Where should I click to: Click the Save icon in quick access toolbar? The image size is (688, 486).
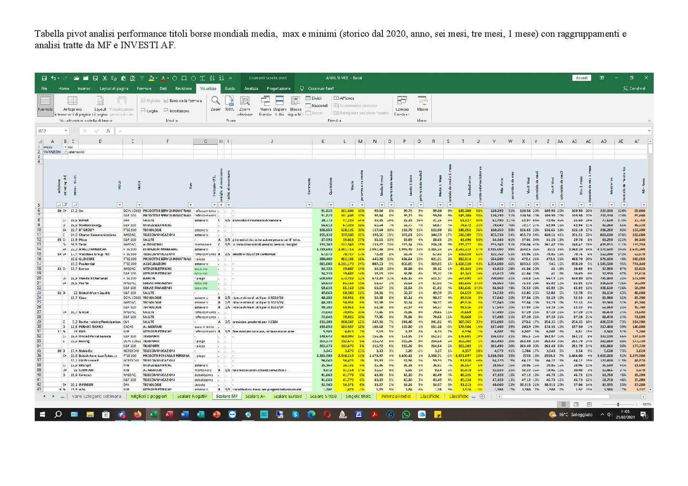click(44, 78)
